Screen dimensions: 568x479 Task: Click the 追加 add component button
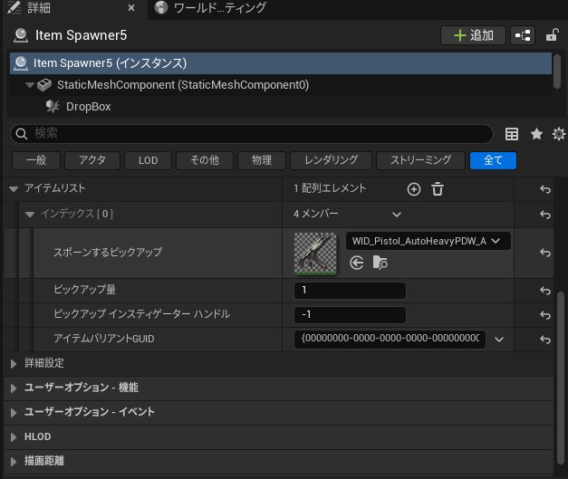(473, 35)
